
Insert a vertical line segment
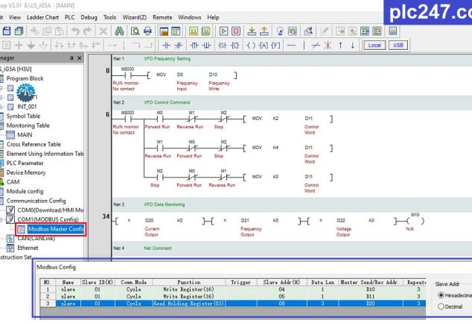(x=304, y=46)
